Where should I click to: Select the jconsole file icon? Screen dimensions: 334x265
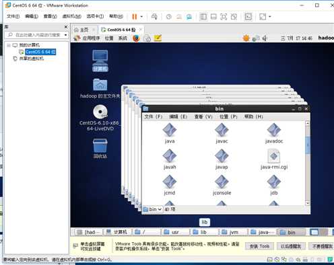click(x=222, y=185)
